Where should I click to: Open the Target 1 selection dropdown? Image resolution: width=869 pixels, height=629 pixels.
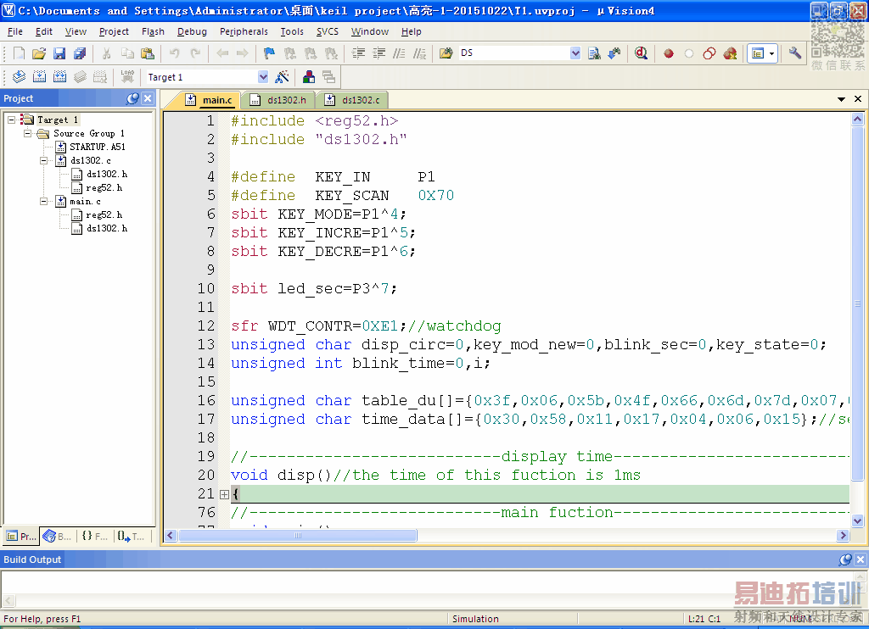pos(262,77)
